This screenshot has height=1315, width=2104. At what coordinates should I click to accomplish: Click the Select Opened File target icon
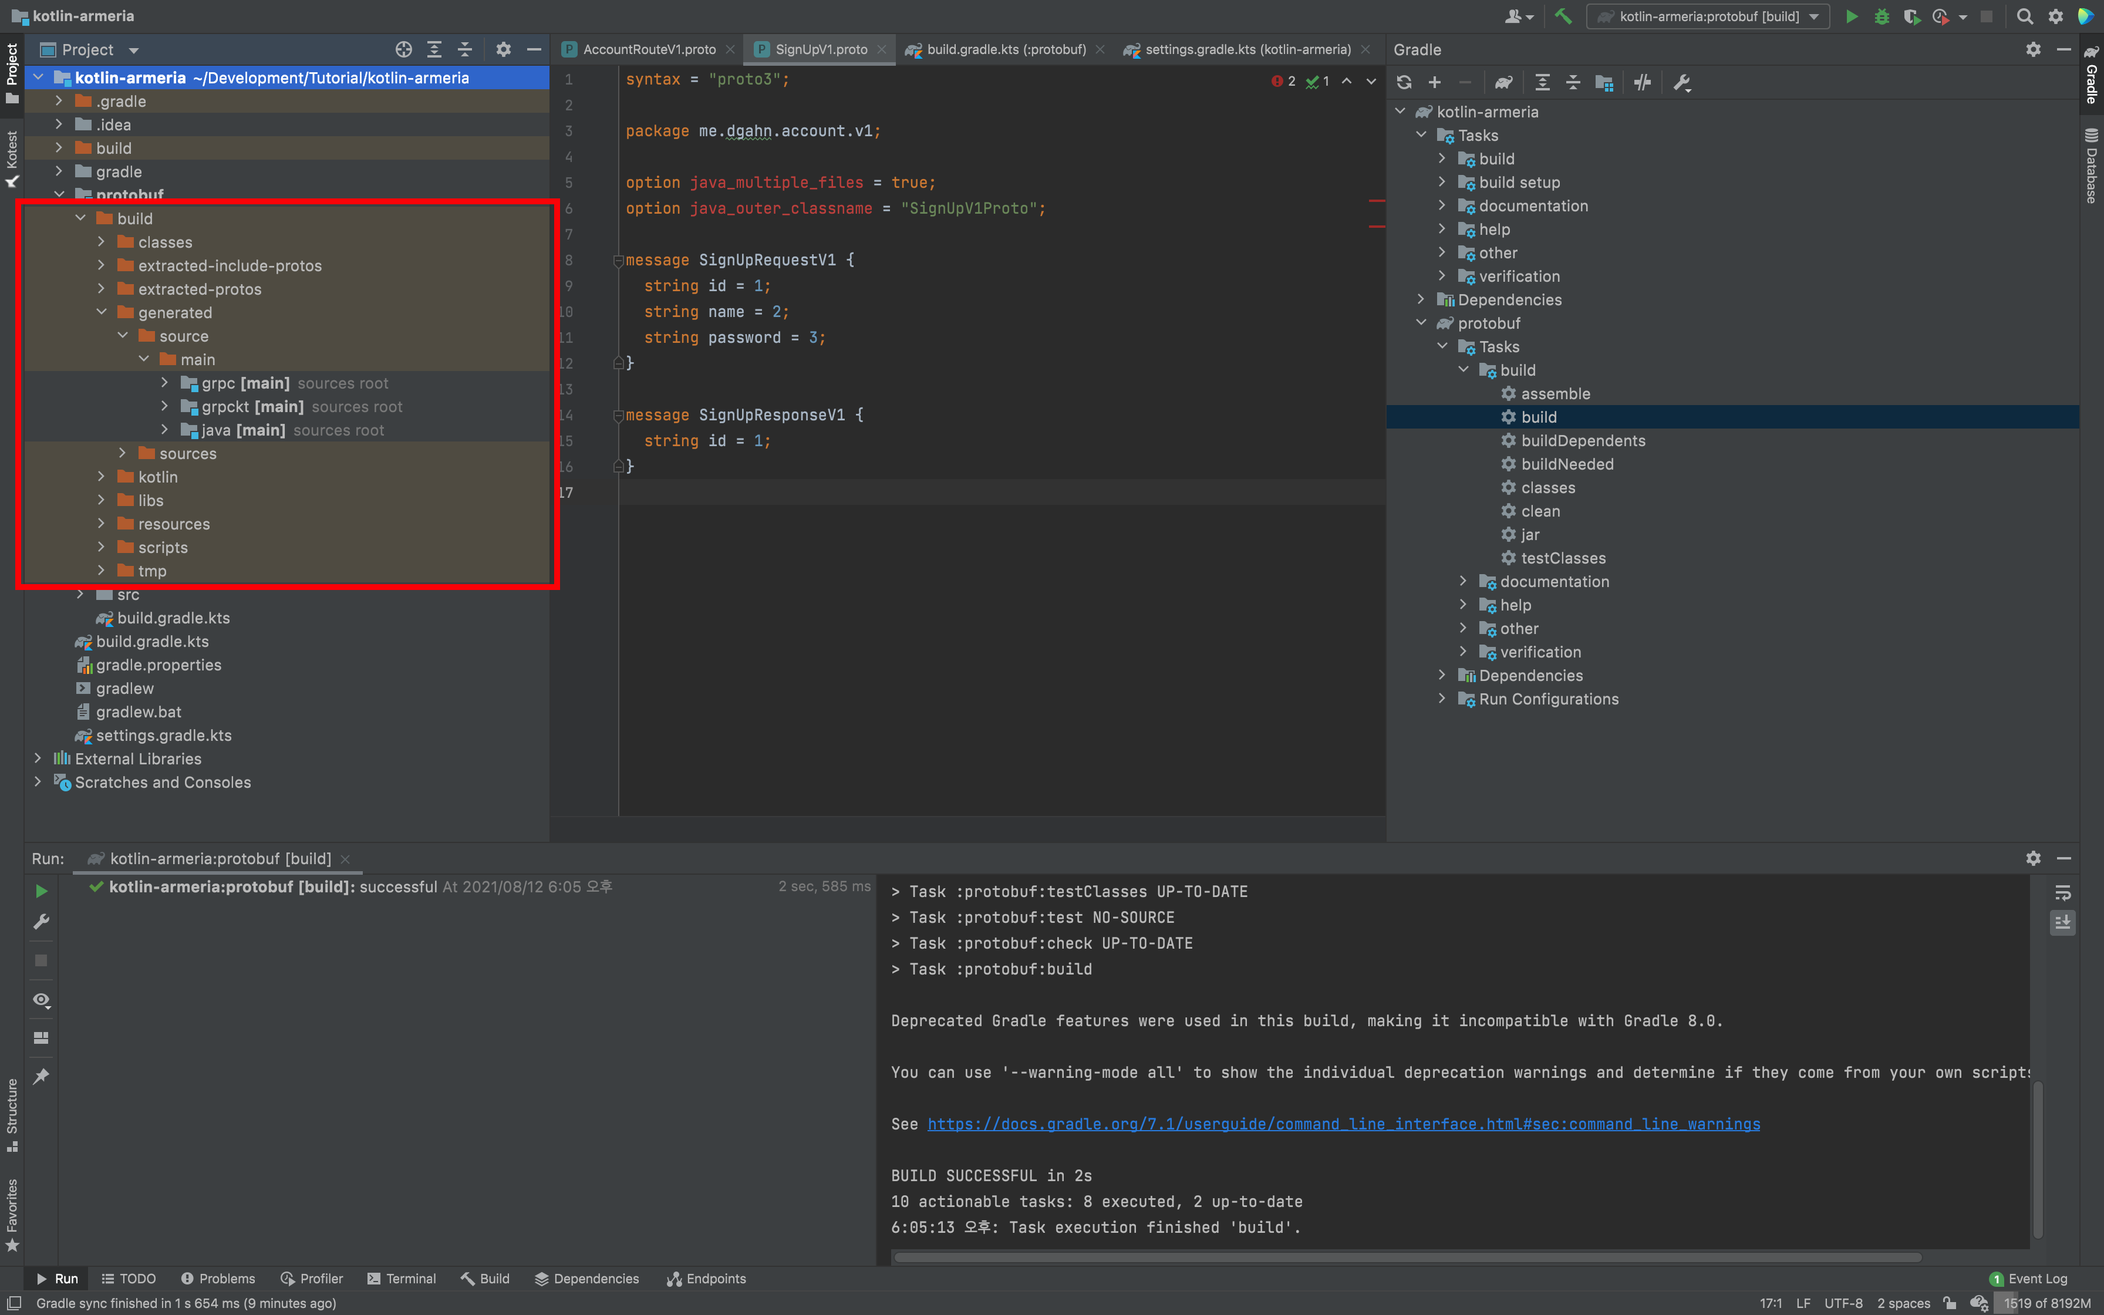403,49
